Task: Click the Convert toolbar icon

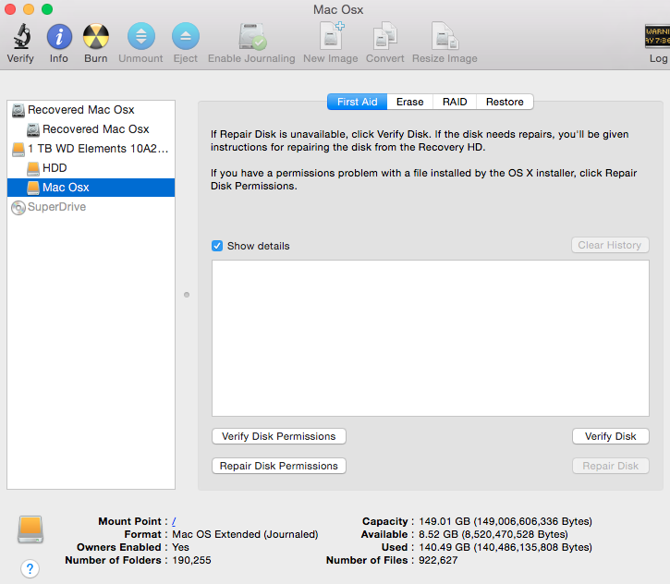Action: point(385,36)
